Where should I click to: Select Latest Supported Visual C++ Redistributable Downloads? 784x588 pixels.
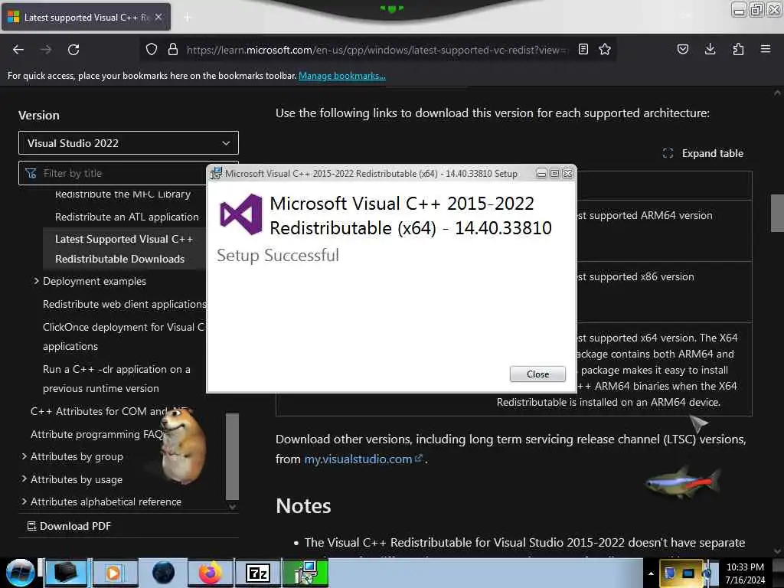pyautogui.click(x=123, y=249)
